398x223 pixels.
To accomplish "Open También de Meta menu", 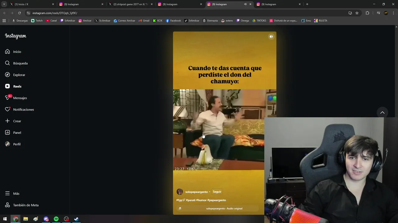I will click(22, 205).
